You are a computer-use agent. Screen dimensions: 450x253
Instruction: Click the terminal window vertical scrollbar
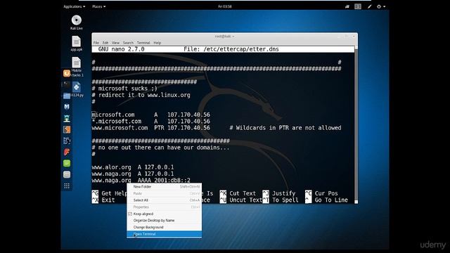click(356, 124)
